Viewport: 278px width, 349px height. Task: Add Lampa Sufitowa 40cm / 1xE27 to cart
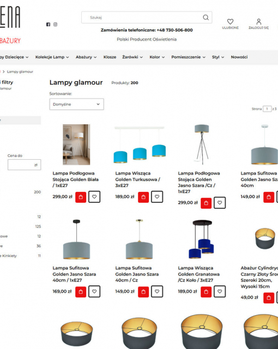[81, 292]
